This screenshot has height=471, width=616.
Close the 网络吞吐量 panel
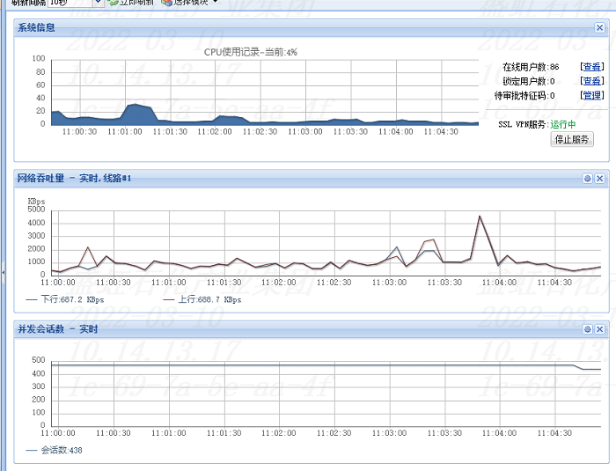tap(599, 179)
